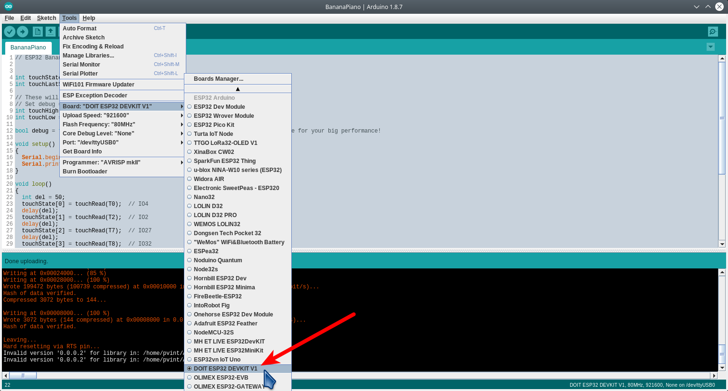This screenshot has width=728, height=391.
Task: Select DOIT ESP32 DEVKIT V1 board
Action: click(238, 369)
